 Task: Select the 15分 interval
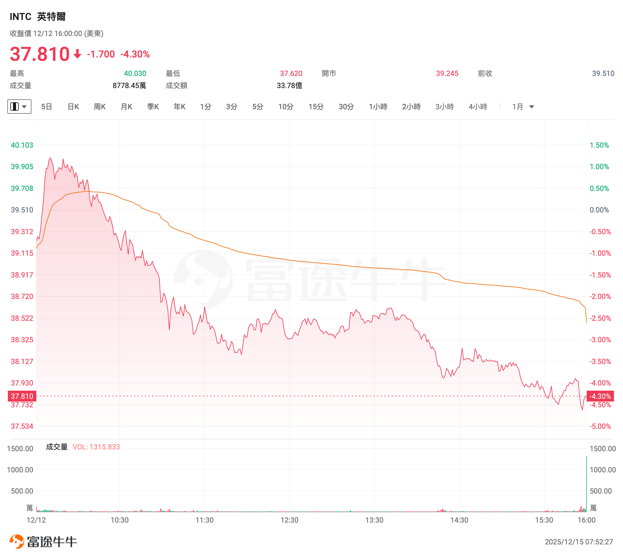pos(316,107)
